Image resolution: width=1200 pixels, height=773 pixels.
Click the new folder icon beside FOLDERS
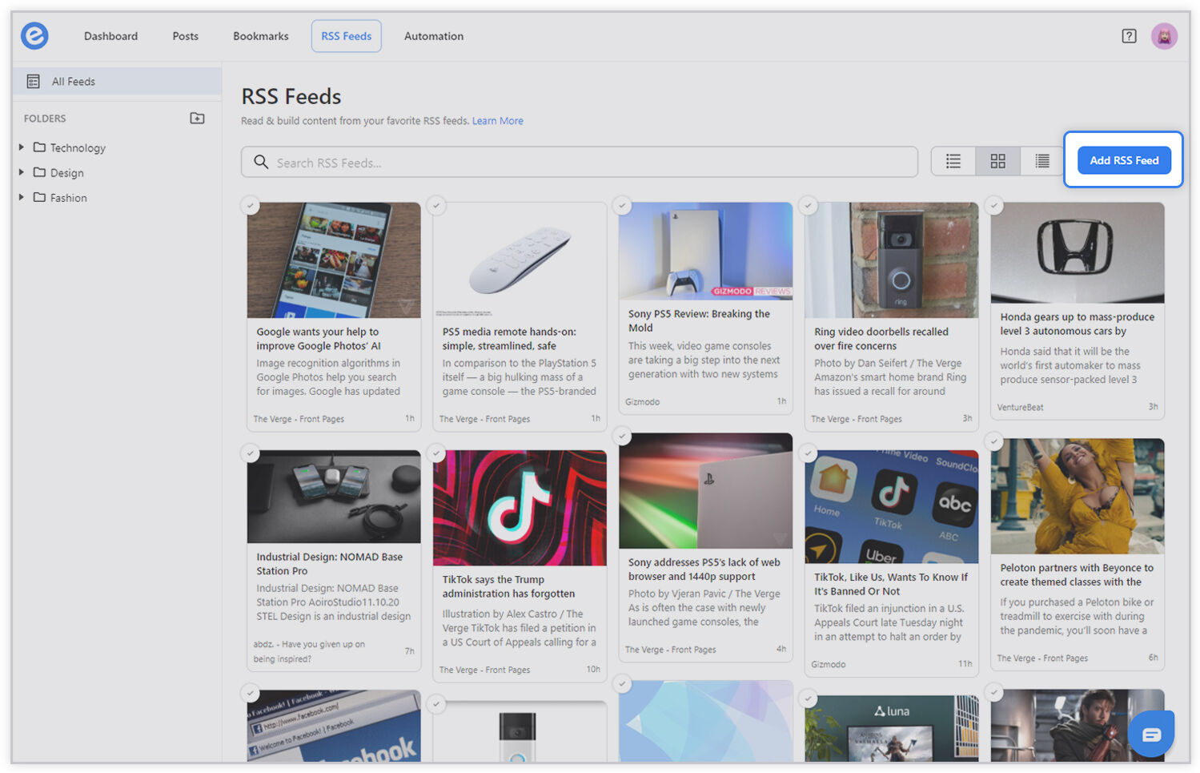(197, 119)
